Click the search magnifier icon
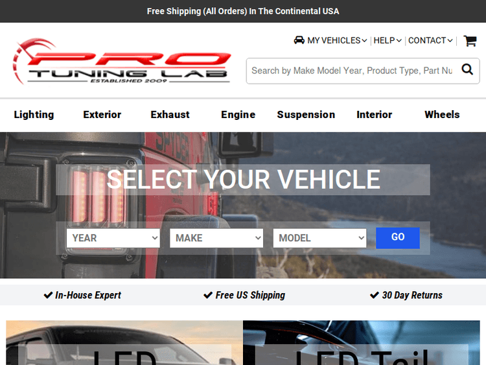Image resolution: width=486 pixels, height=365 pixels. point(467,70)
